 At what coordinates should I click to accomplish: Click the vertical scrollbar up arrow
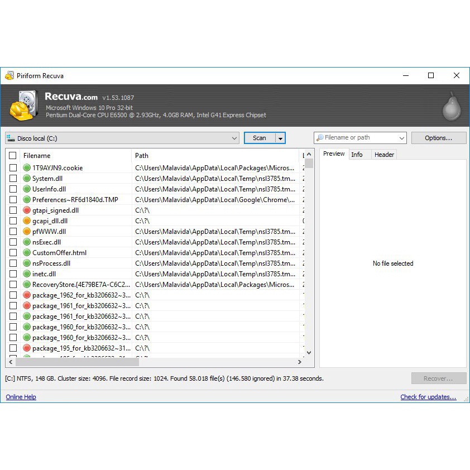click(309, 154)
